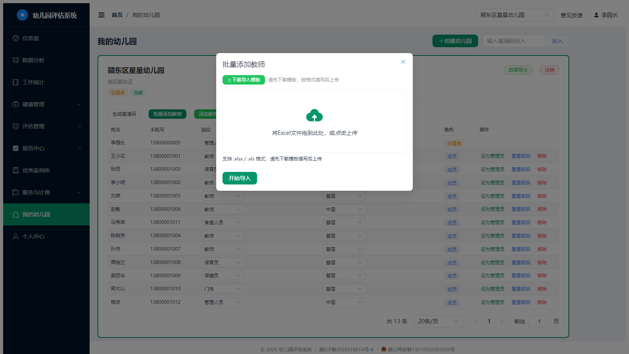Open 个人中心 in the sidebar
The image size is (629, 354).
46,236
